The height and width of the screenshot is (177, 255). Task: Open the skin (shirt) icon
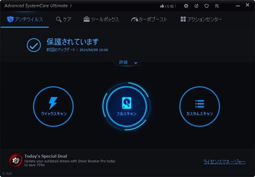coord(207,6)
